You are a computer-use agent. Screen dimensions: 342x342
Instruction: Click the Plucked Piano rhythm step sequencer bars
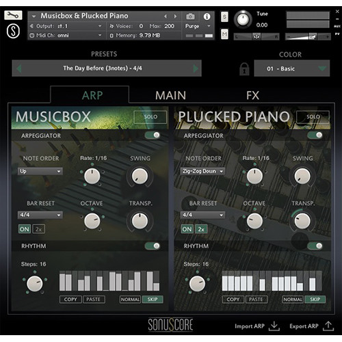272,281
